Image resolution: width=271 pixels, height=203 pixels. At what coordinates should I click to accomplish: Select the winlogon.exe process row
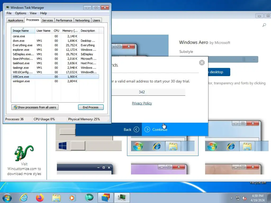coord(55,81)
